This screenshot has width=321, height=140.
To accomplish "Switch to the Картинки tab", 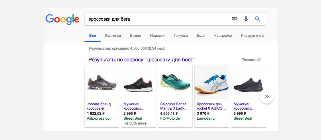I will tap(113, 36).
